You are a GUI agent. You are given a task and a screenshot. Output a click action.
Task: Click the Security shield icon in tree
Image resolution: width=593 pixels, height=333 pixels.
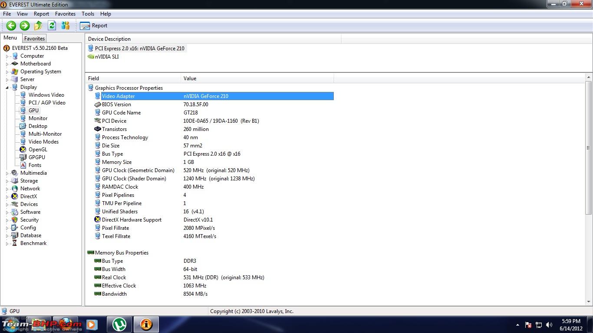15,220
